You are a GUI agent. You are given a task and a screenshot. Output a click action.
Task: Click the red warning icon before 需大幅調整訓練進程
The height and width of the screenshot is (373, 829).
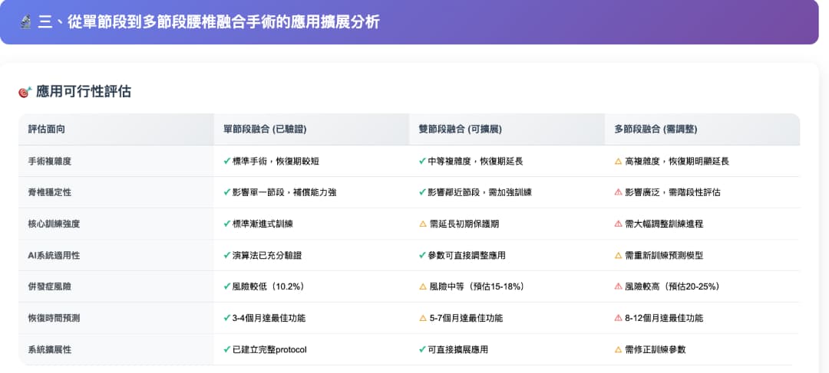coord(618,224)
